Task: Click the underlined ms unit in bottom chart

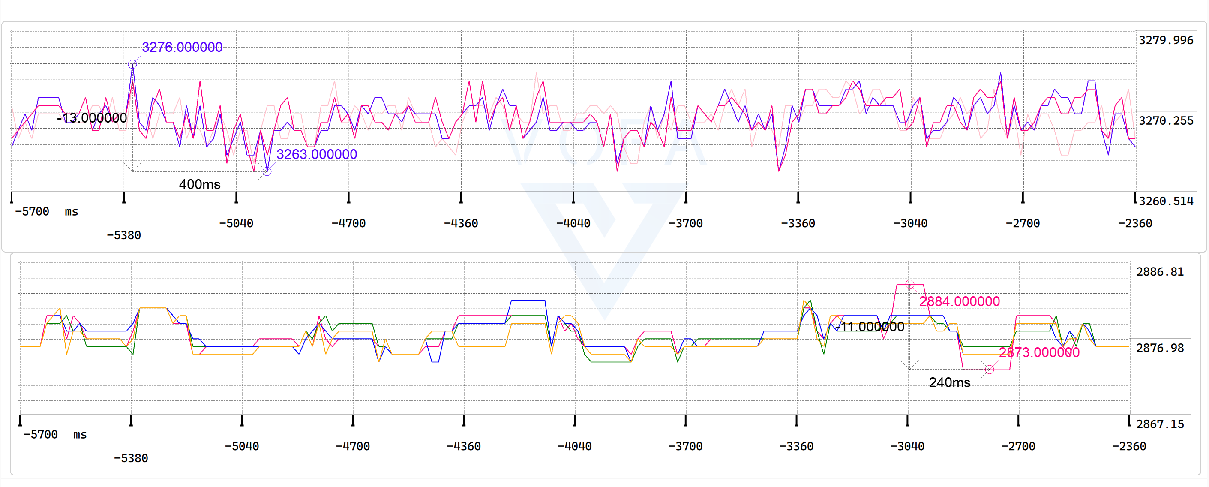Action: pyautogui.click(x=80, y=434)
